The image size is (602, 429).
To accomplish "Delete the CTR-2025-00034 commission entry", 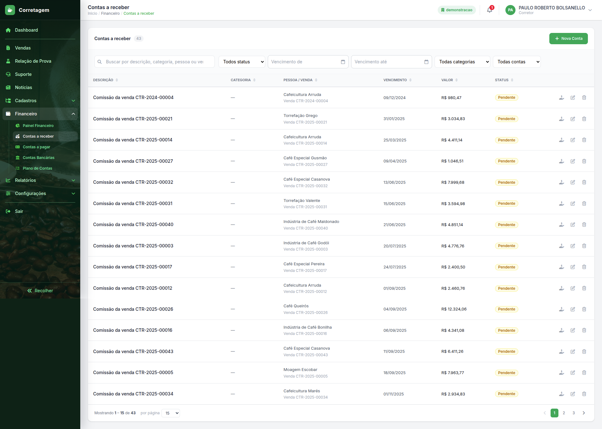I will tap(584, 394).
